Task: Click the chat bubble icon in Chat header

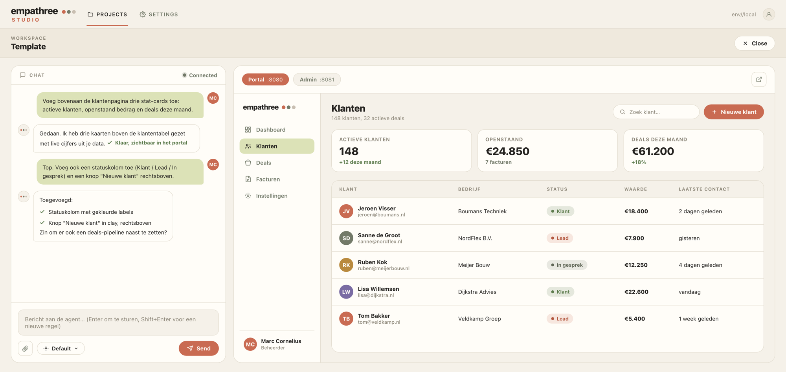Action: (23, 75)
